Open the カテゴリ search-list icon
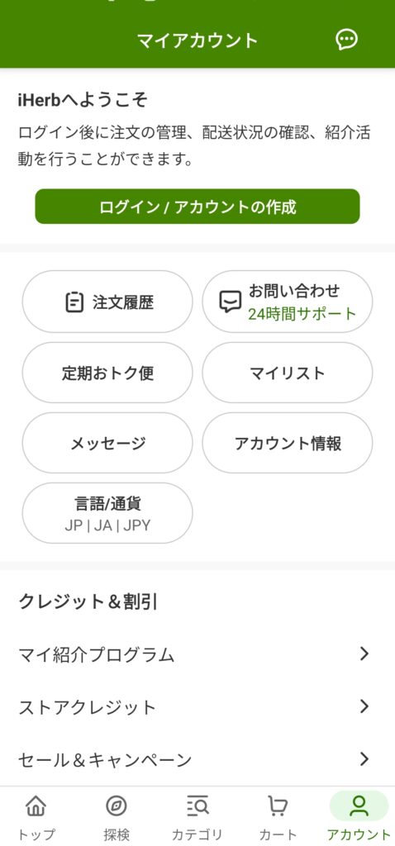The image size is (395, 846). (x=197, y=806)
